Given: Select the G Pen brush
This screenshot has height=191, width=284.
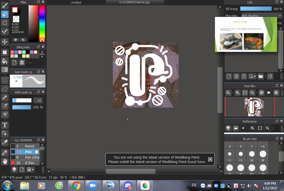Looking at the screenshot, I should [x=25, y=163].
